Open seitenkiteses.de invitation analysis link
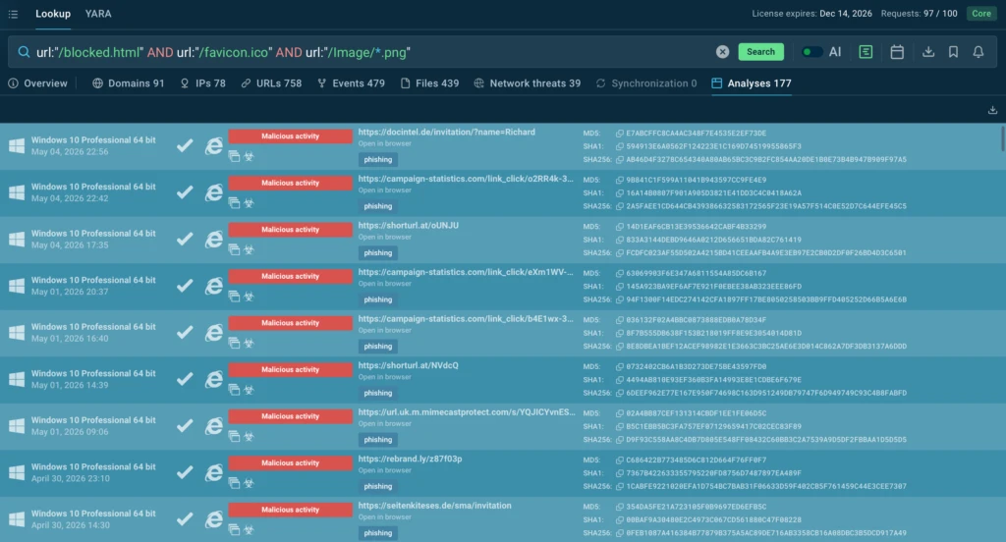The height and width of the screenshot is (542, 1006). click(x=434, y=506)
